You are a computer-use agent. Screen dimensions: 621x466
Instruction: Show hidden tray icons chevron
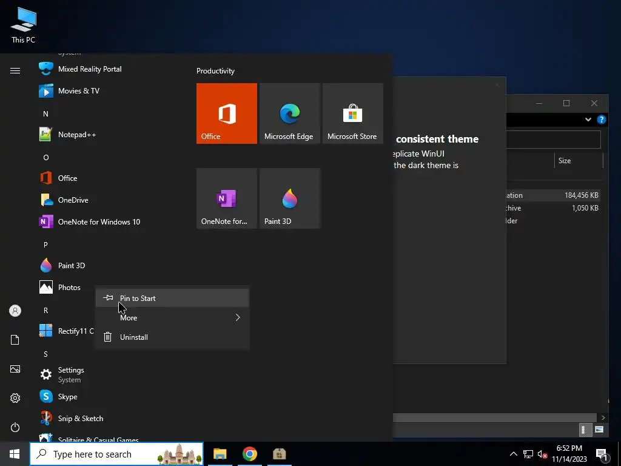[x=513, y=454]
